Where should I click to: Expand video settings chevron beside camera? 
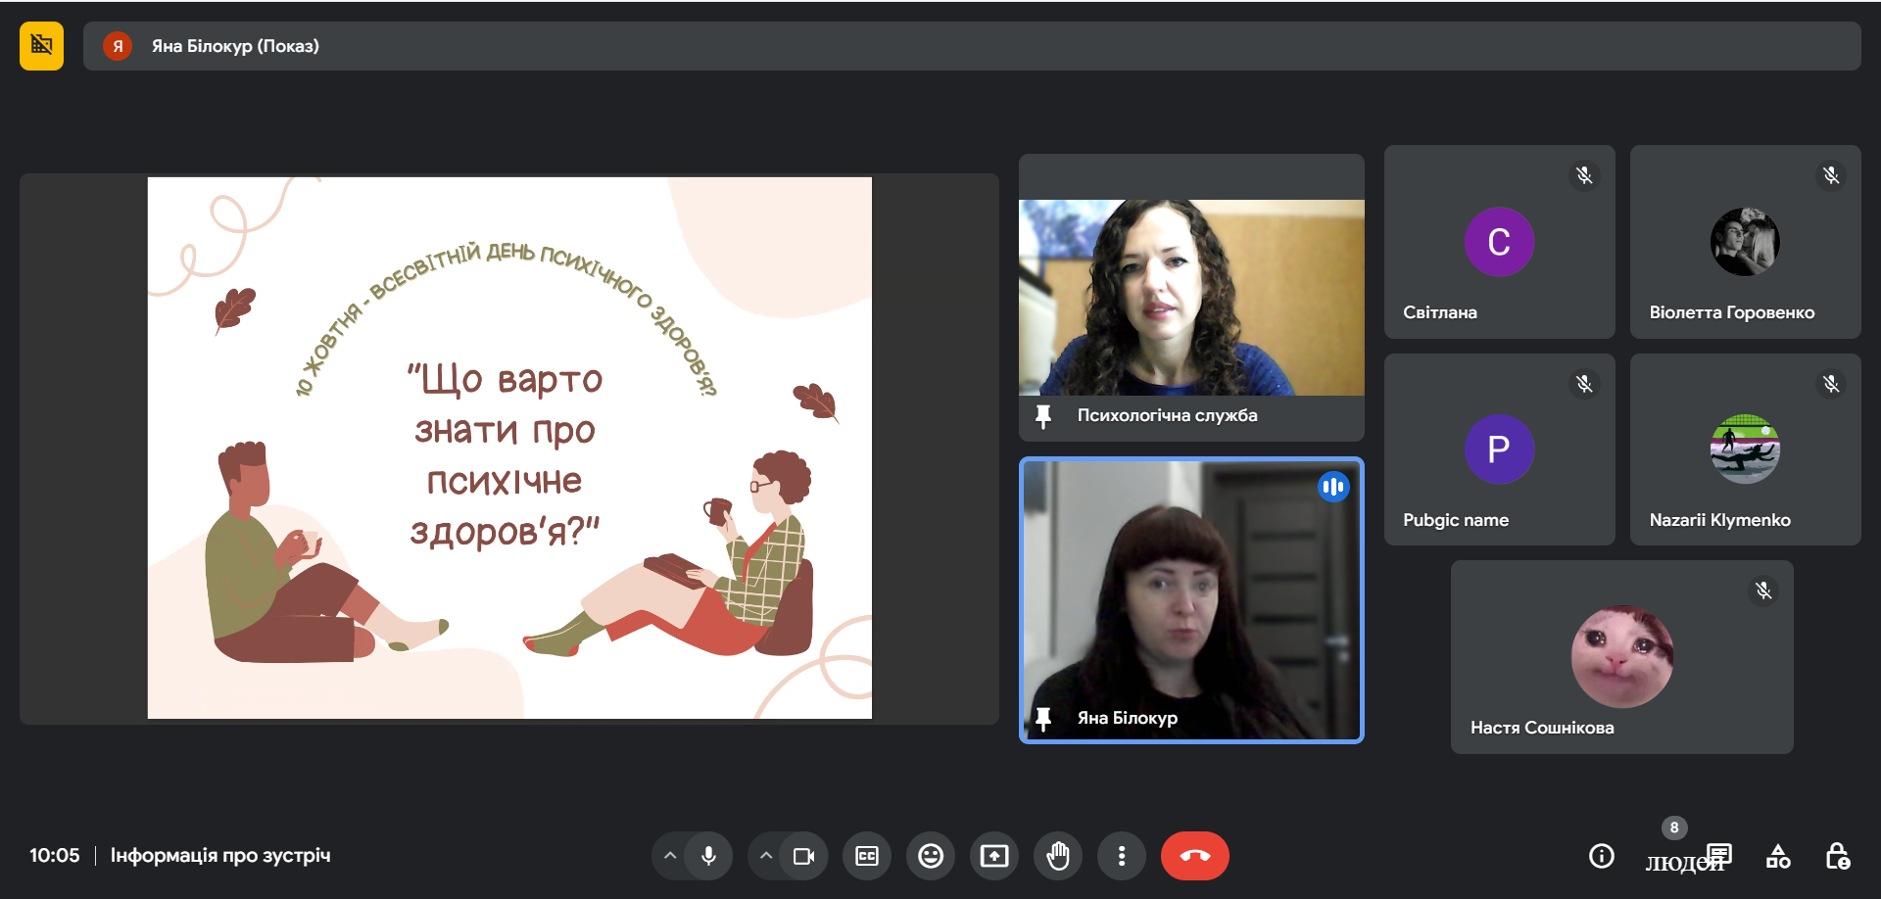(766, 856)
